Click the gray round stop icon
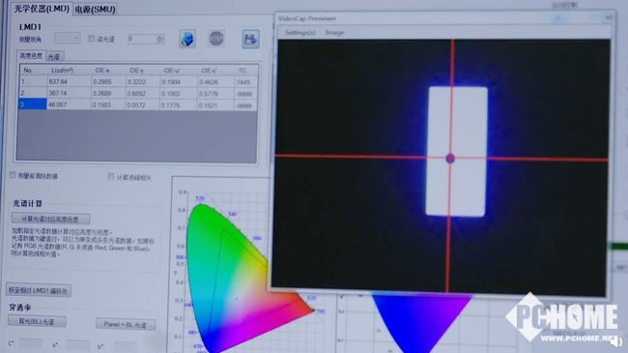This screenshot has height=353, width=628. [216, 39]
